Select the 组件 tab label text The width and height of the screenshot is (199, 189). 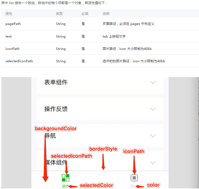(x=65, y=186)
